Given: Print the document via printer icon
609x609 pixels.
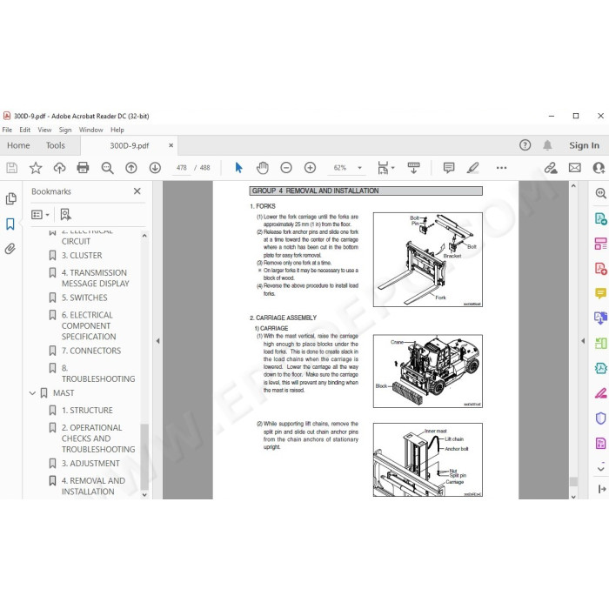Looking at the screenshot, I should (x=84, y=168).
